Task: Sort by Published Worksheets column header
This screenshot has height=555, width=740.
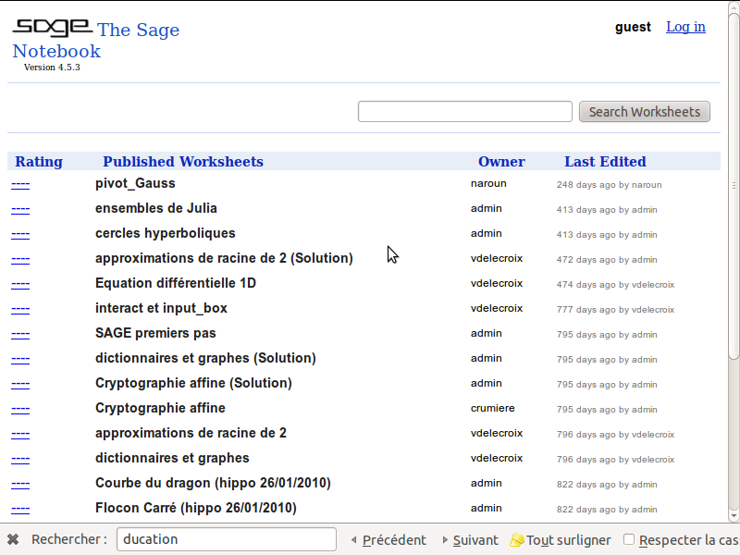Action: click(x=183, y=162)
